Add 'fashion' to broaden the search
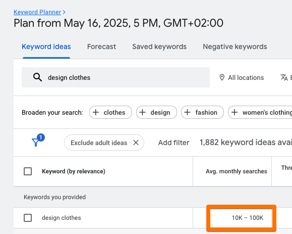The image size is (292, 234). [x=202, y=112]
